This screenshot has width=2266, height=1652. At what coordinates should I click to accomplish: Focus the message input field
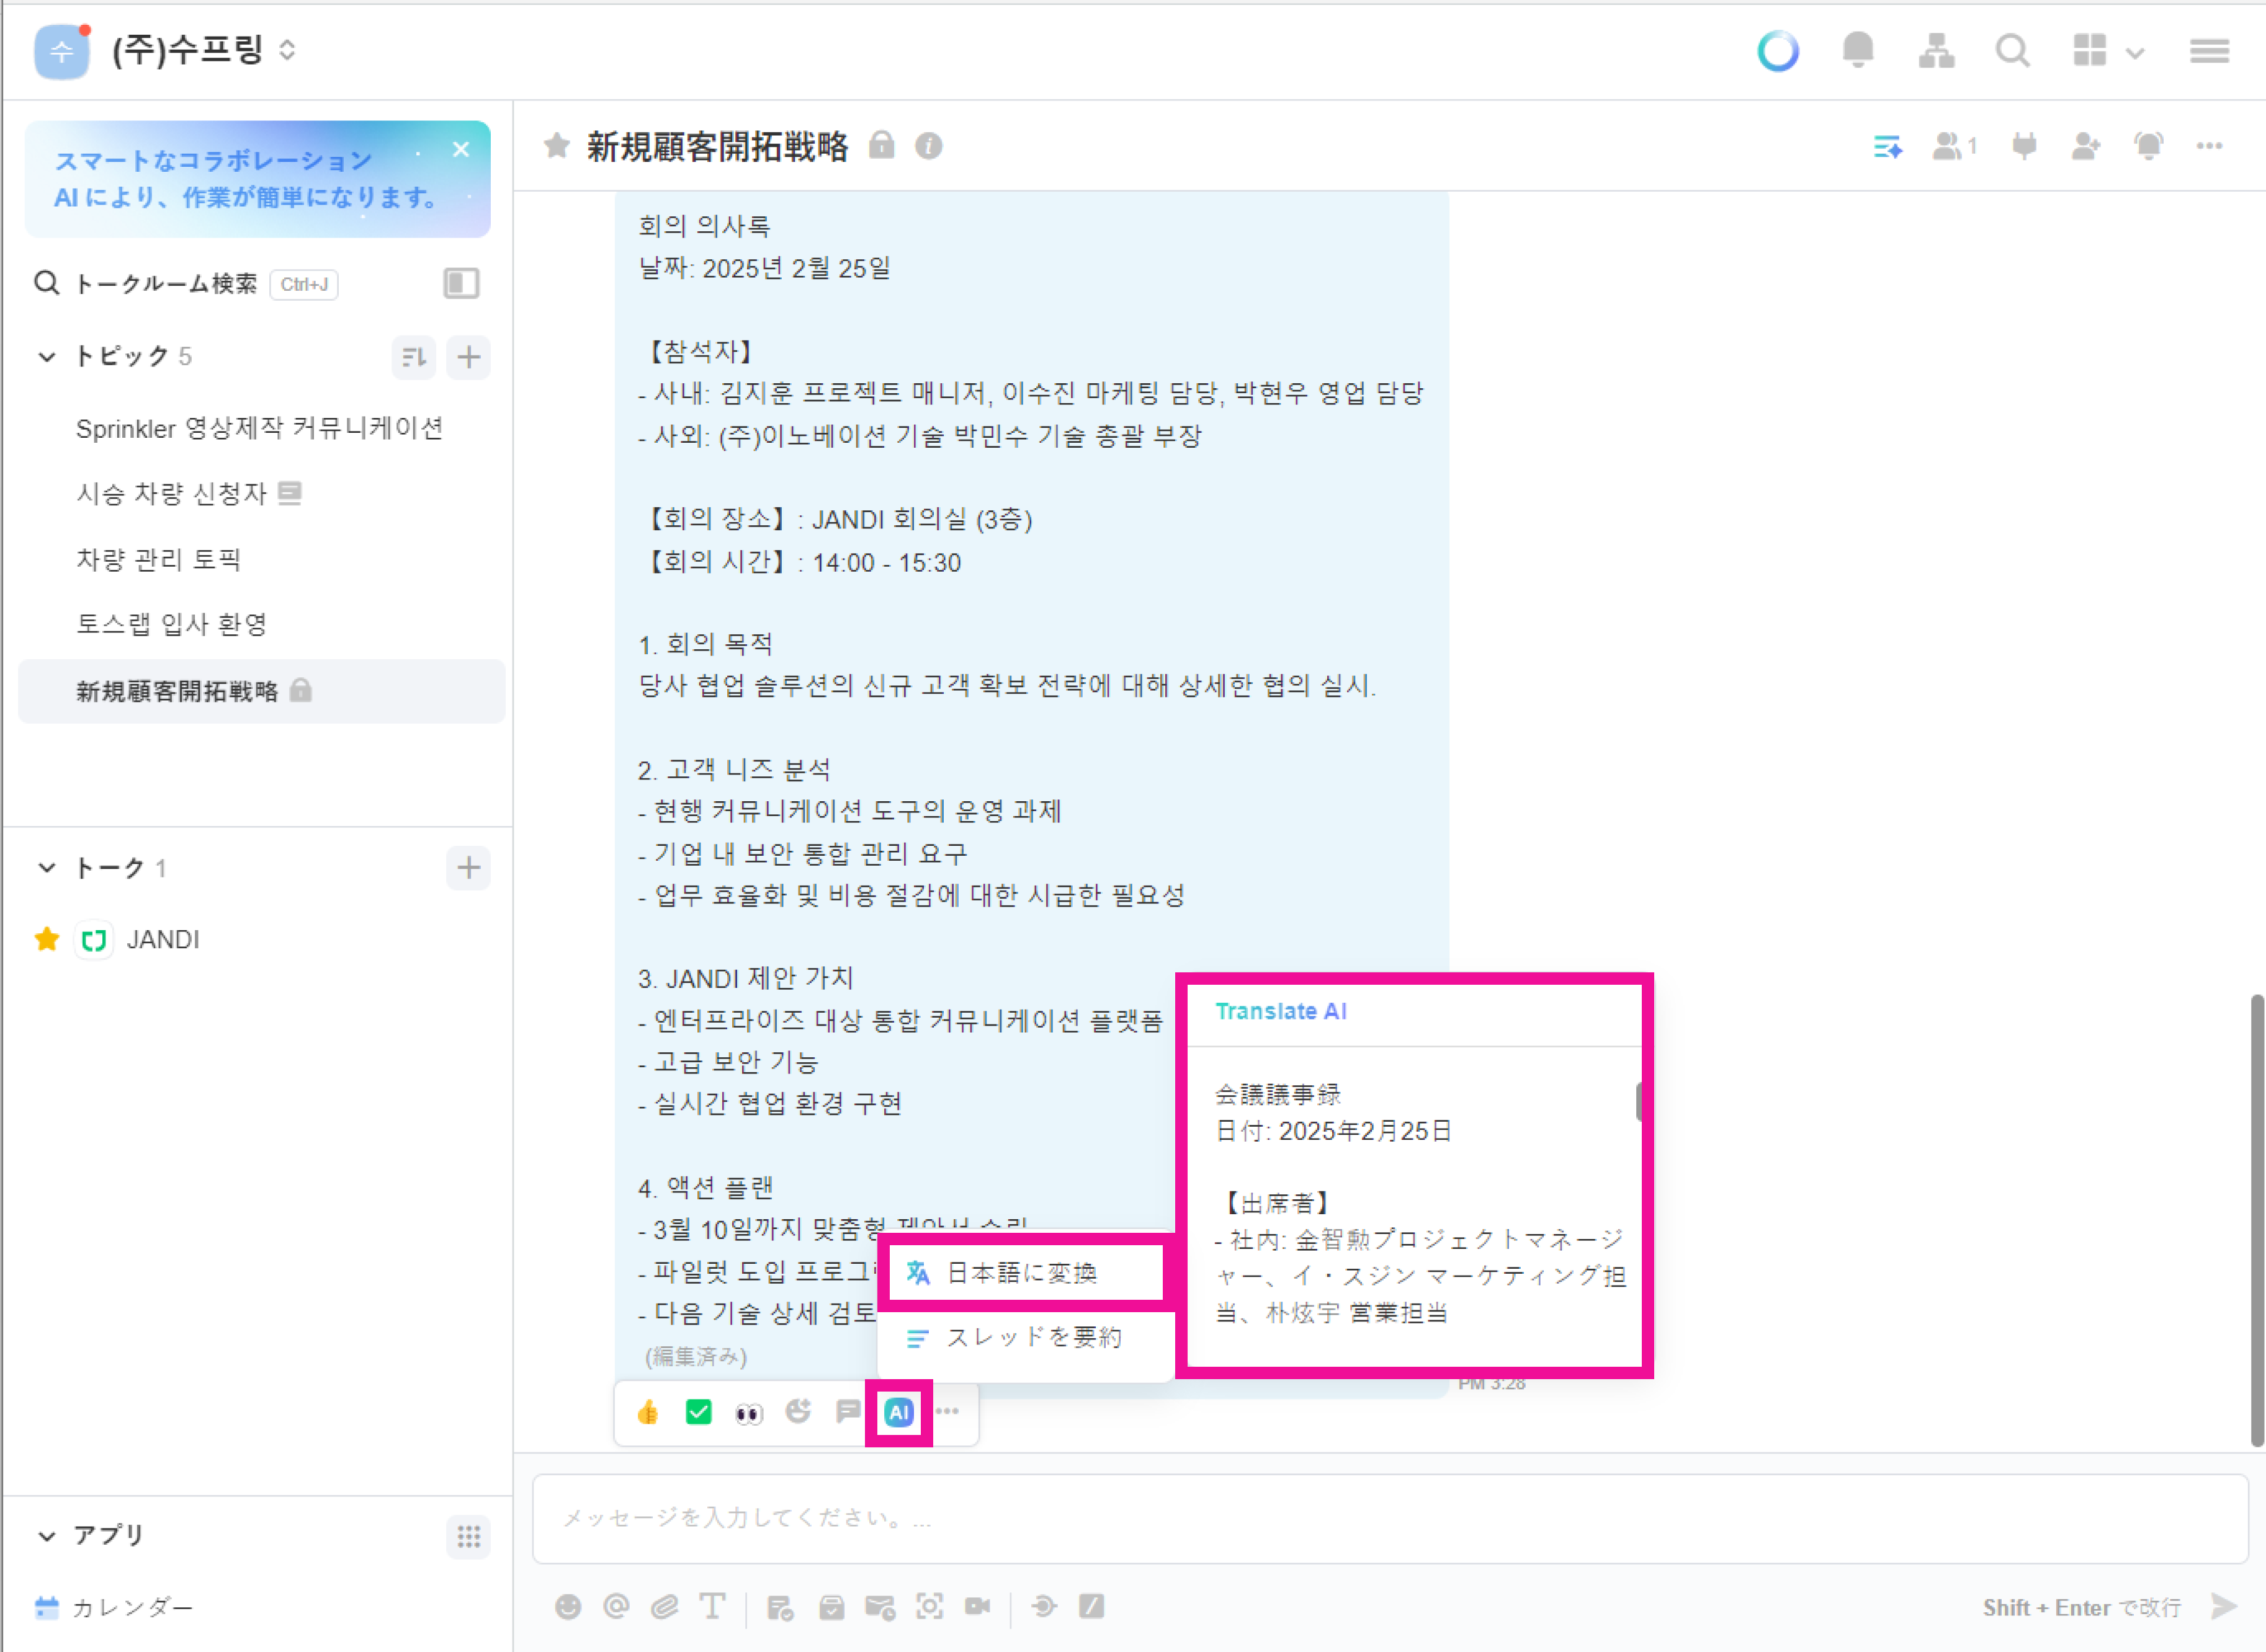pyautogui.click(x=1391, y=1518)
